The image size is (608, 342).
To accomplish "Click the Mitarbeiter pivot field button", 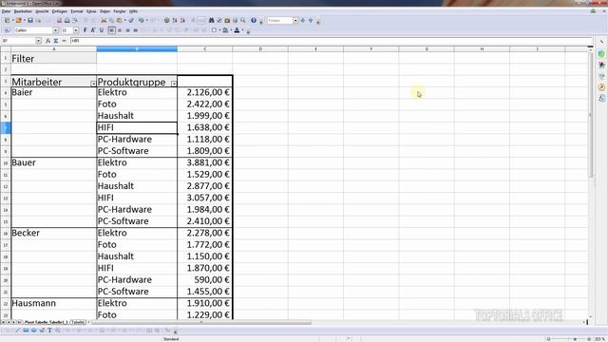I will click(x=53, y=82).
